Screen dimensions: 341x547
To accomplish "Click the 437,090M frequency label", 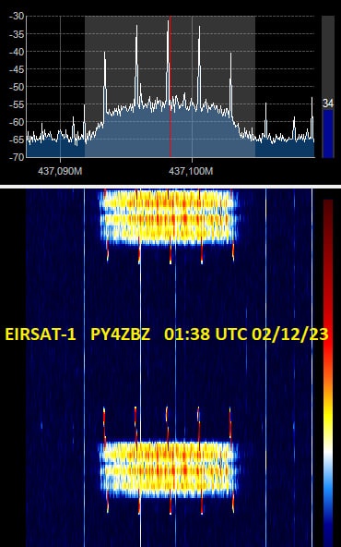I will coord(60,171).
